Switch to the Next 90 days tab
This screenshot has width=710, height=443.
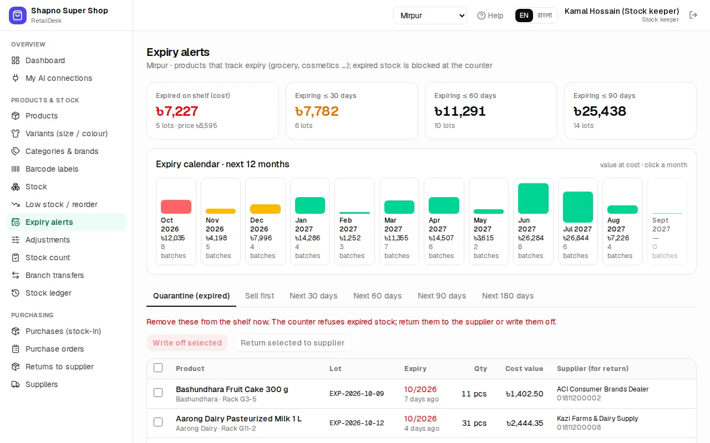coord(442,296)
